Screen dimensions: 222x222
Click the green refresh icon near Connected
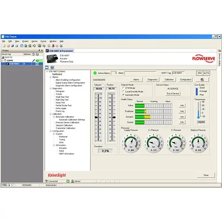(68, 181)
